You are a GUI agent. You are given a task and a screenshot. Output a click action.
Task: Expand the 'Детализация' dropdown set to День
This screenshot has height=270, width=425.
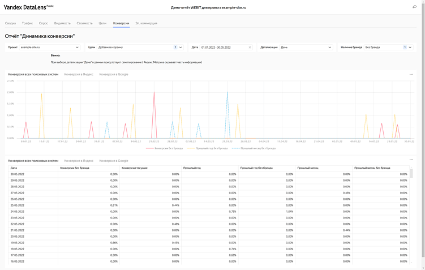306,48
